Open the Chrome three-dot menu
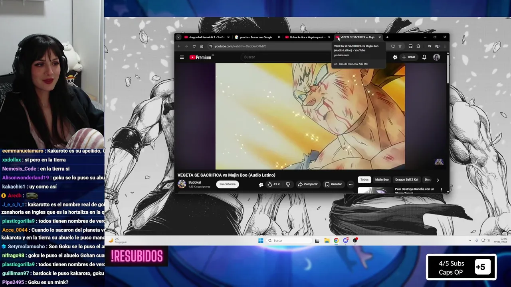This screenshot has width=511, height=287. coord(445,46)
